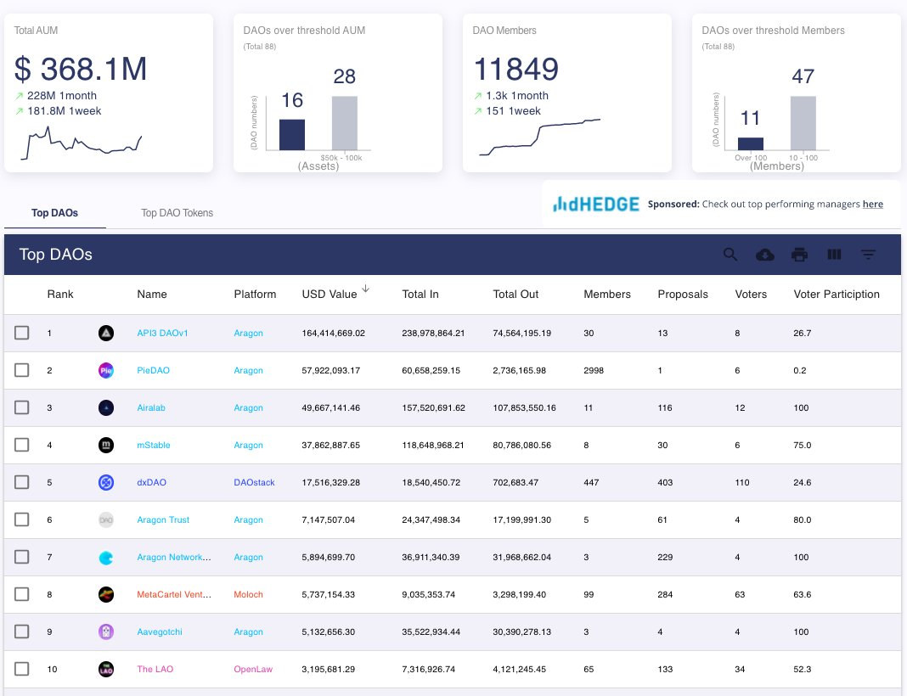The image size is (907, 696).
Task: Download the Top DAOs table as CSV
Action: (764, 255)
